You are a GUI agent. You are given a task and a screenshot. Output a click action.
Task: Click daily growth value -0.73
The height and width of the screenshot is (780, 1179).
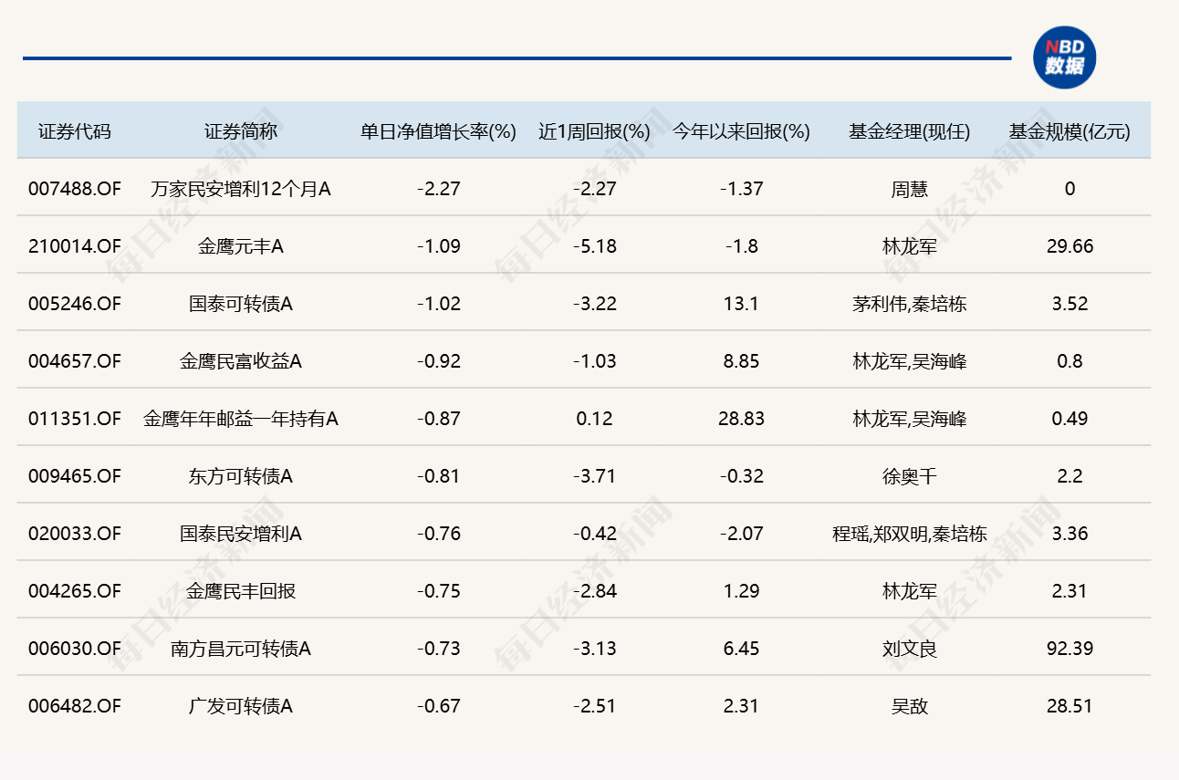(439, 649)
